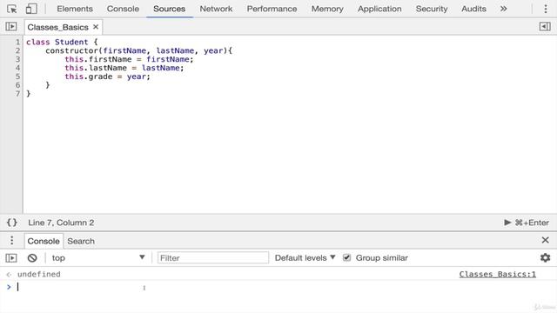Activate the inspect element picker icon
Viewport: 557px width, 313px height.
[x=11, y=9]
